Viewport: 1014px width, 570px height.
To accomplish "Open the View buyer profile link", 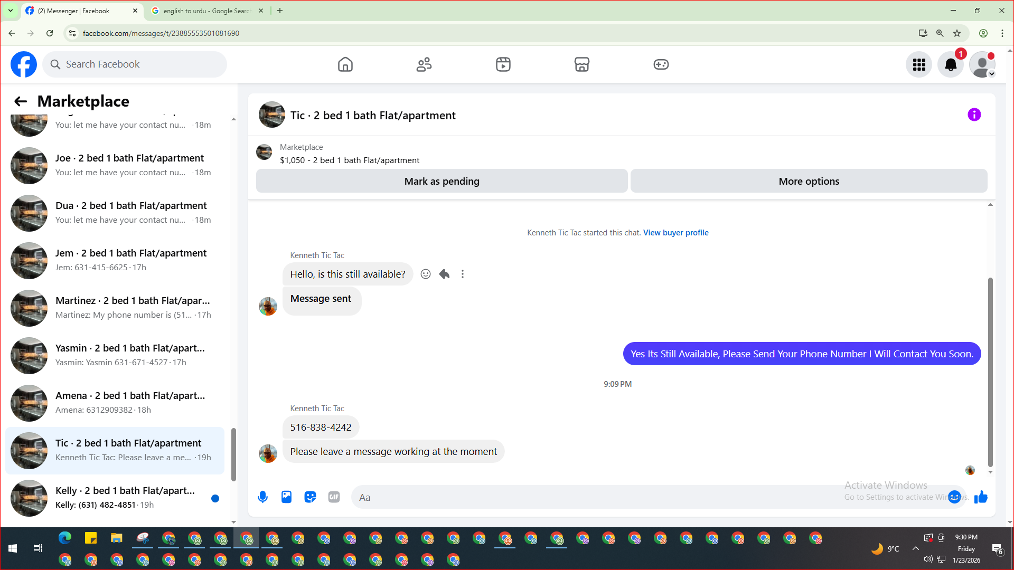I will (675, 233).
